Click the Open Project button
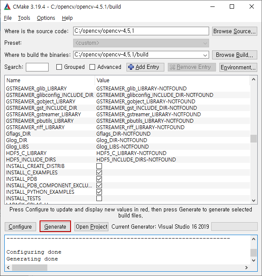The height and width of the screenshot is (276, 262). point(91,226)
